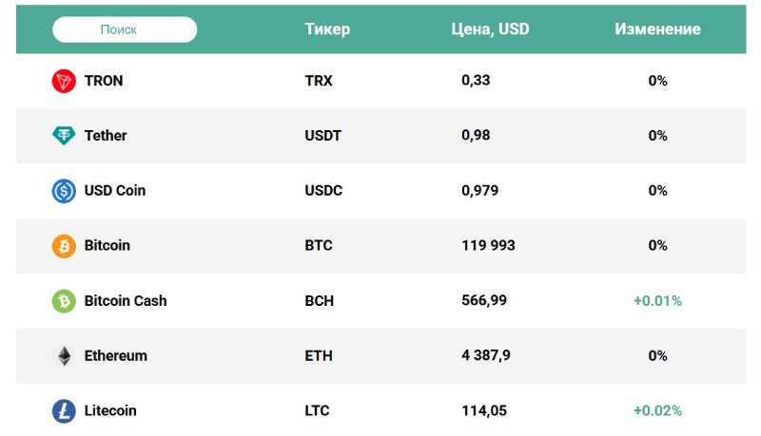
Task: Click the TRON coin logo icon
Action: [x=64, y=81]
